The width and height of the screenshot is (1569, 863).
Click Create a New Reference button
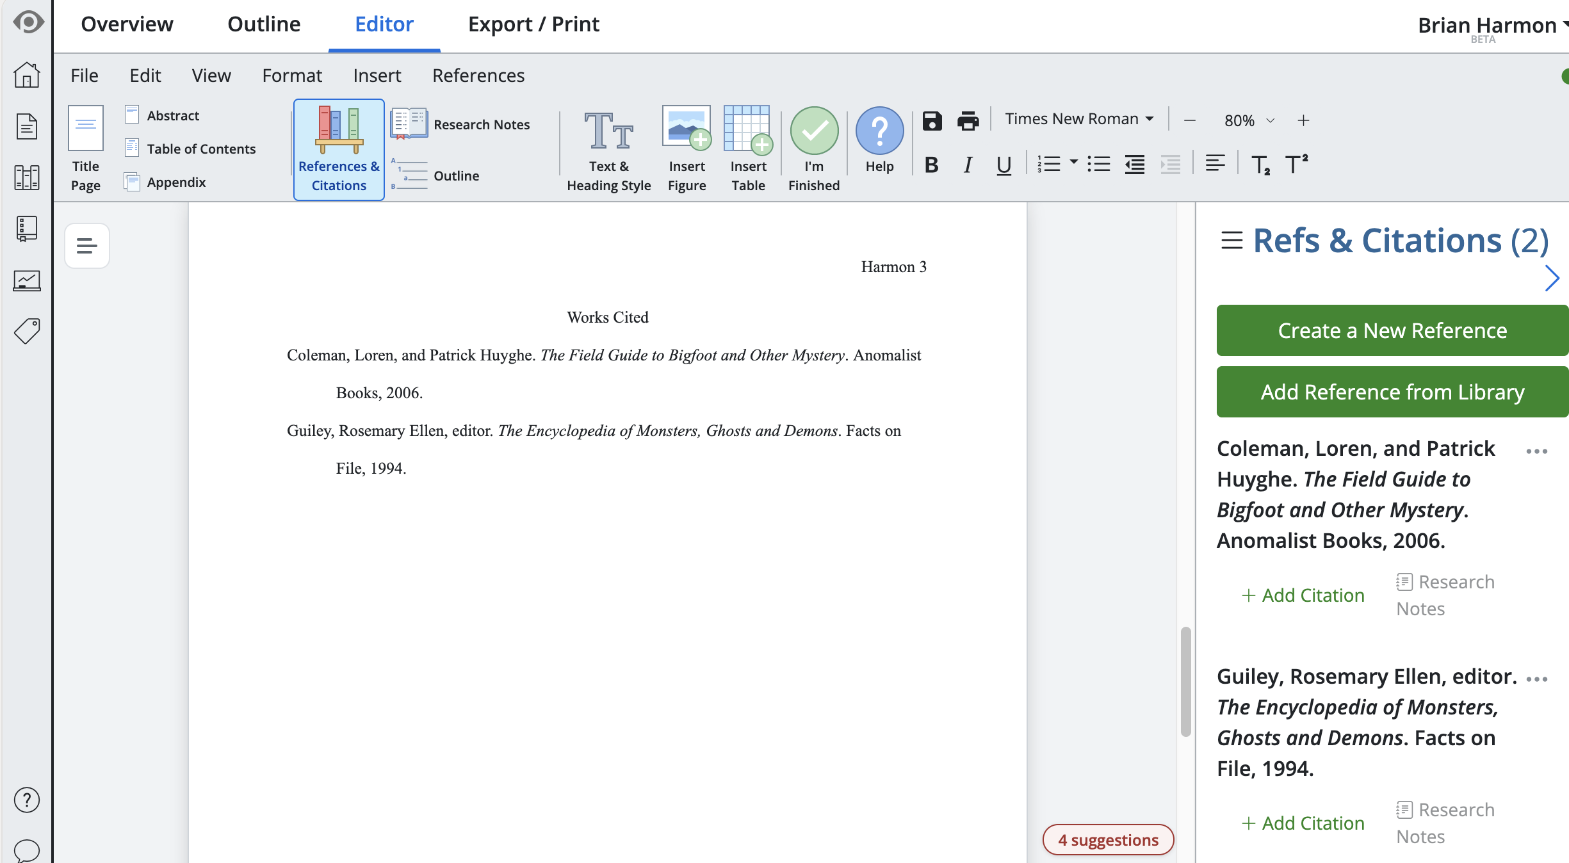point(1392,330)
